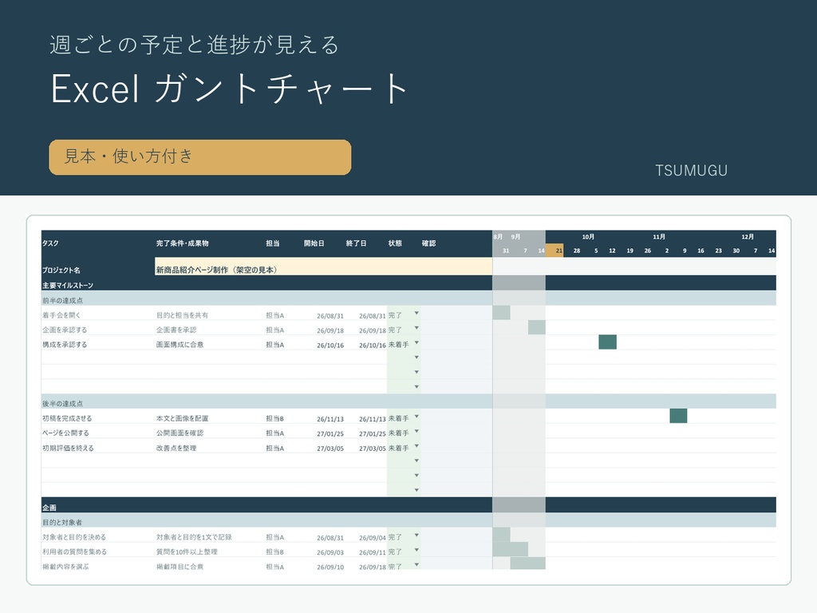The image size is (817, 613).
Task: Click the 見本・使い方付き badge
Action: coord(200,157)
